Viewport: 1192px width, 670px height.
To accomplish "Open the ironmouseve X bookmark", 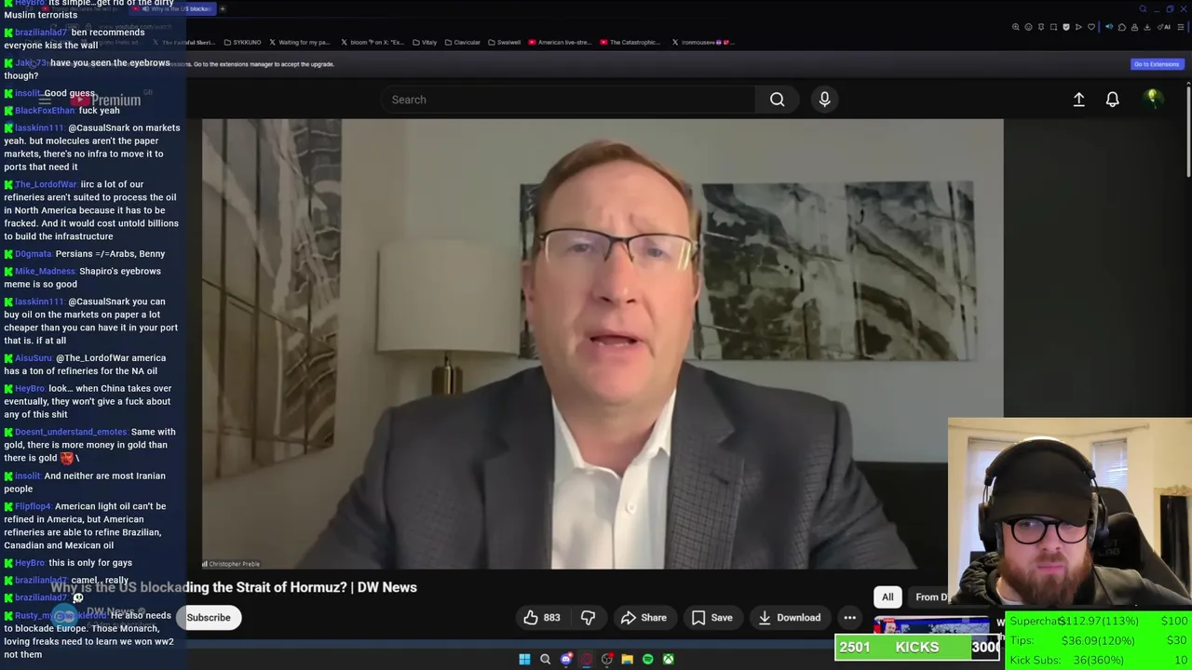I will pyautogui.click(x=703, y=42).
